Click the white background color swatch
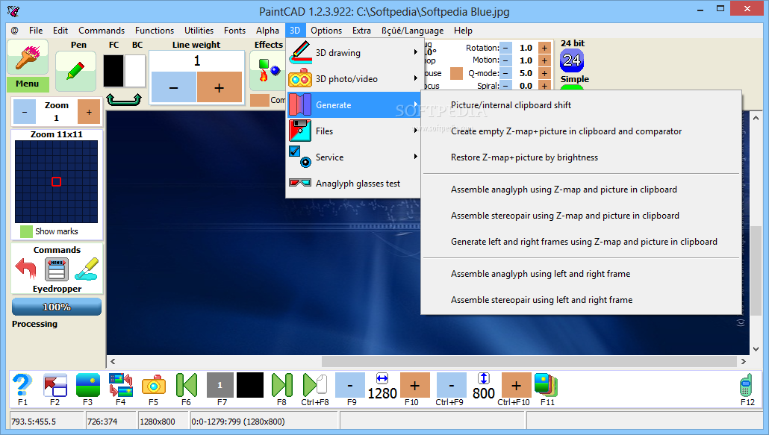The height and width of the screenshot is (435, 769). [x=135, y=71]
